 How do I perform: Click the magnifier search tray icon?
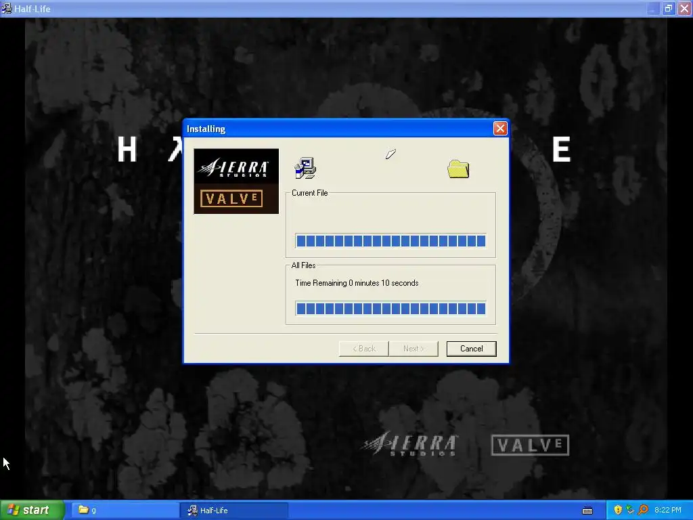coord(643,510)
